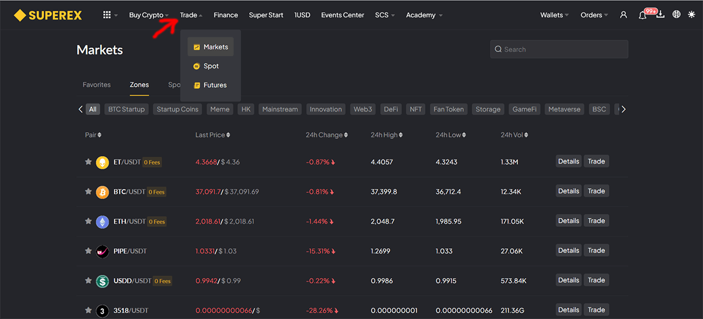Open notifications bell with 99+ badge

[643, 15]
